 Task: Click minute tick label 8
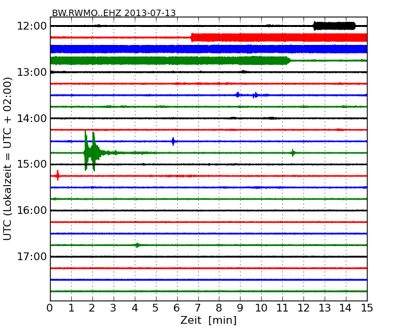click(219, 308)
